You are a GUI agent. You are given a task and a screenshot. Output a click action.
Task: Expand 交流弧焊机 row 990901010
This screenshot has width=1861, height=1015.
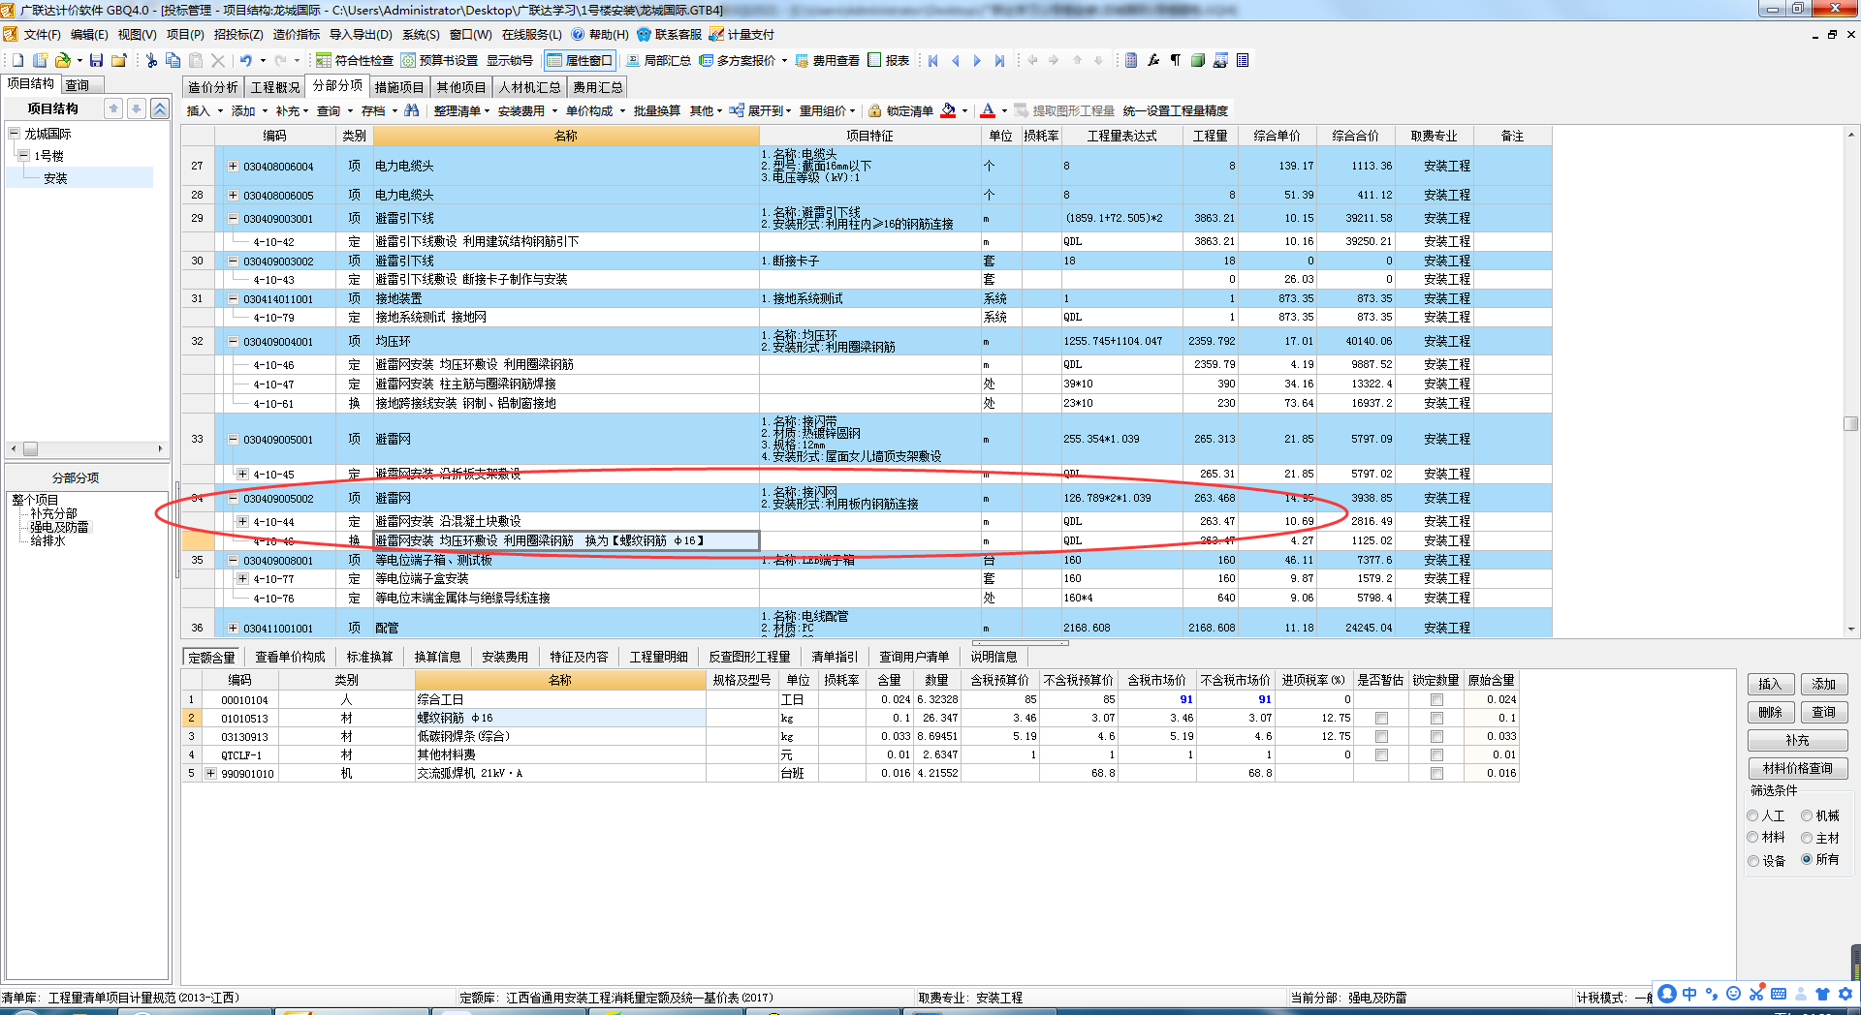coord(210,773)
